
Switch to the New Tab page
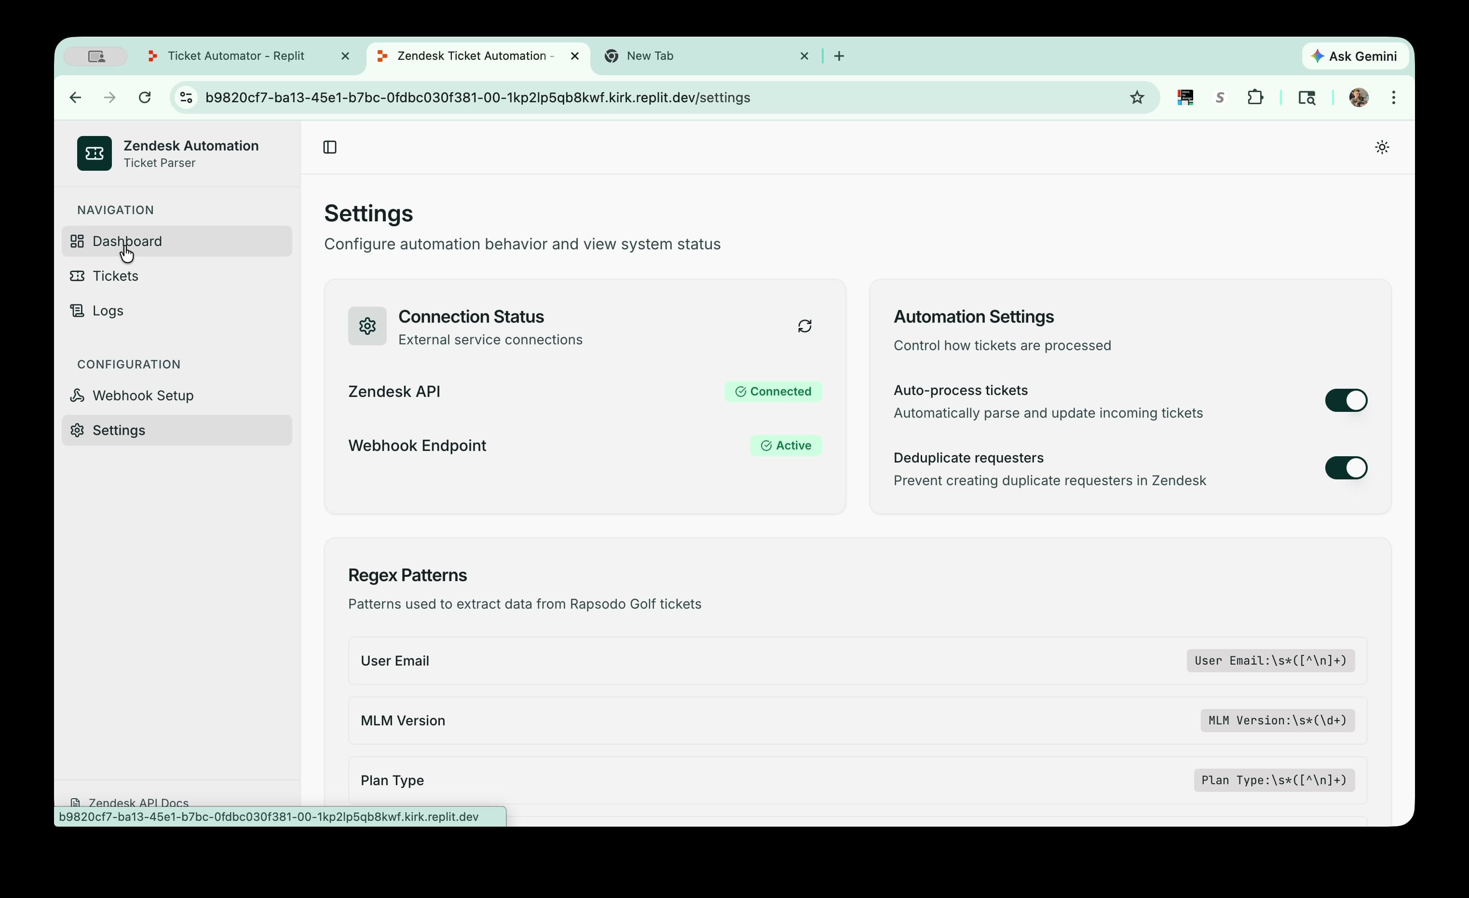coord(650,55)
